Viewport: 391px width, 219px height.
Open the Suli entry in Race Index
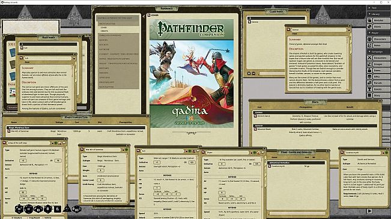26,48
